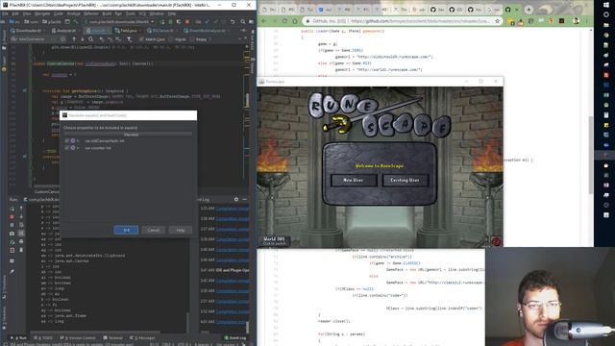This screenshot has width=615, height=346.
Task: Open a new Chrome tab with plus button
Action: [x=529, y=10]
